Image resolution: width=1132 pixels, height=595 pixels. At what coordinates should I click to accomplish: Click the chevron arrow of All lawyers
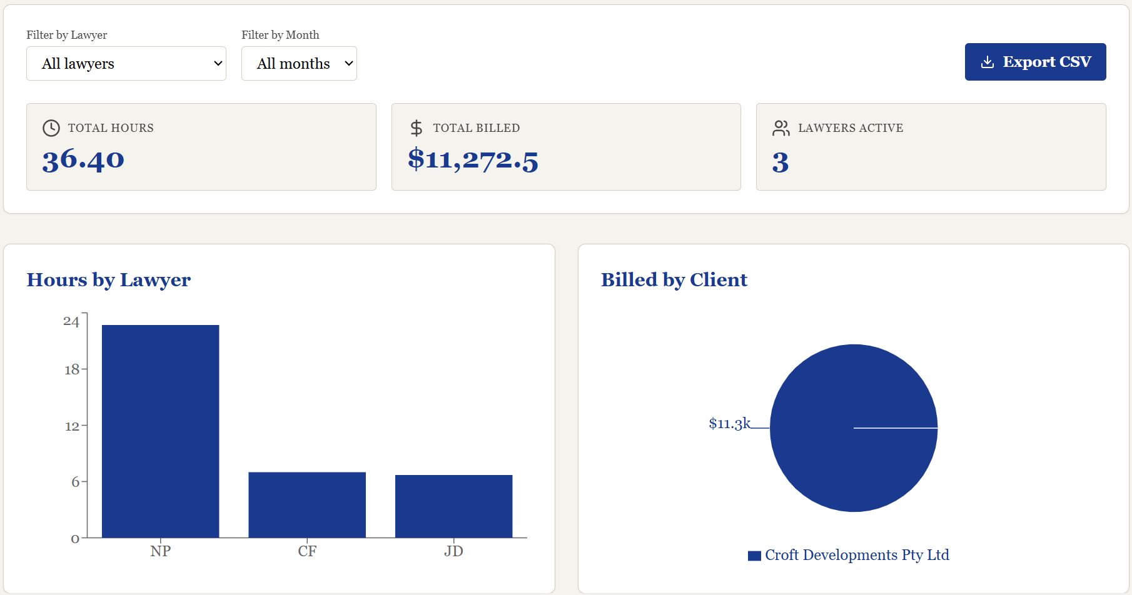click(x=218, y=63)
